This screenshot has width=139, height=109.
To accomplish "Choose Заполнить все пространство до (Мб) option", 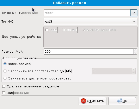I will [5, 71].
